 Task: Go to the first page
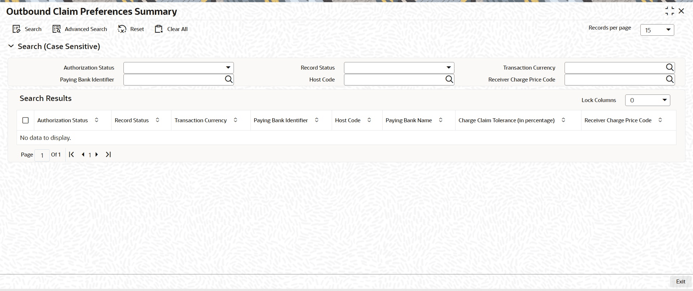coord(71,154)
